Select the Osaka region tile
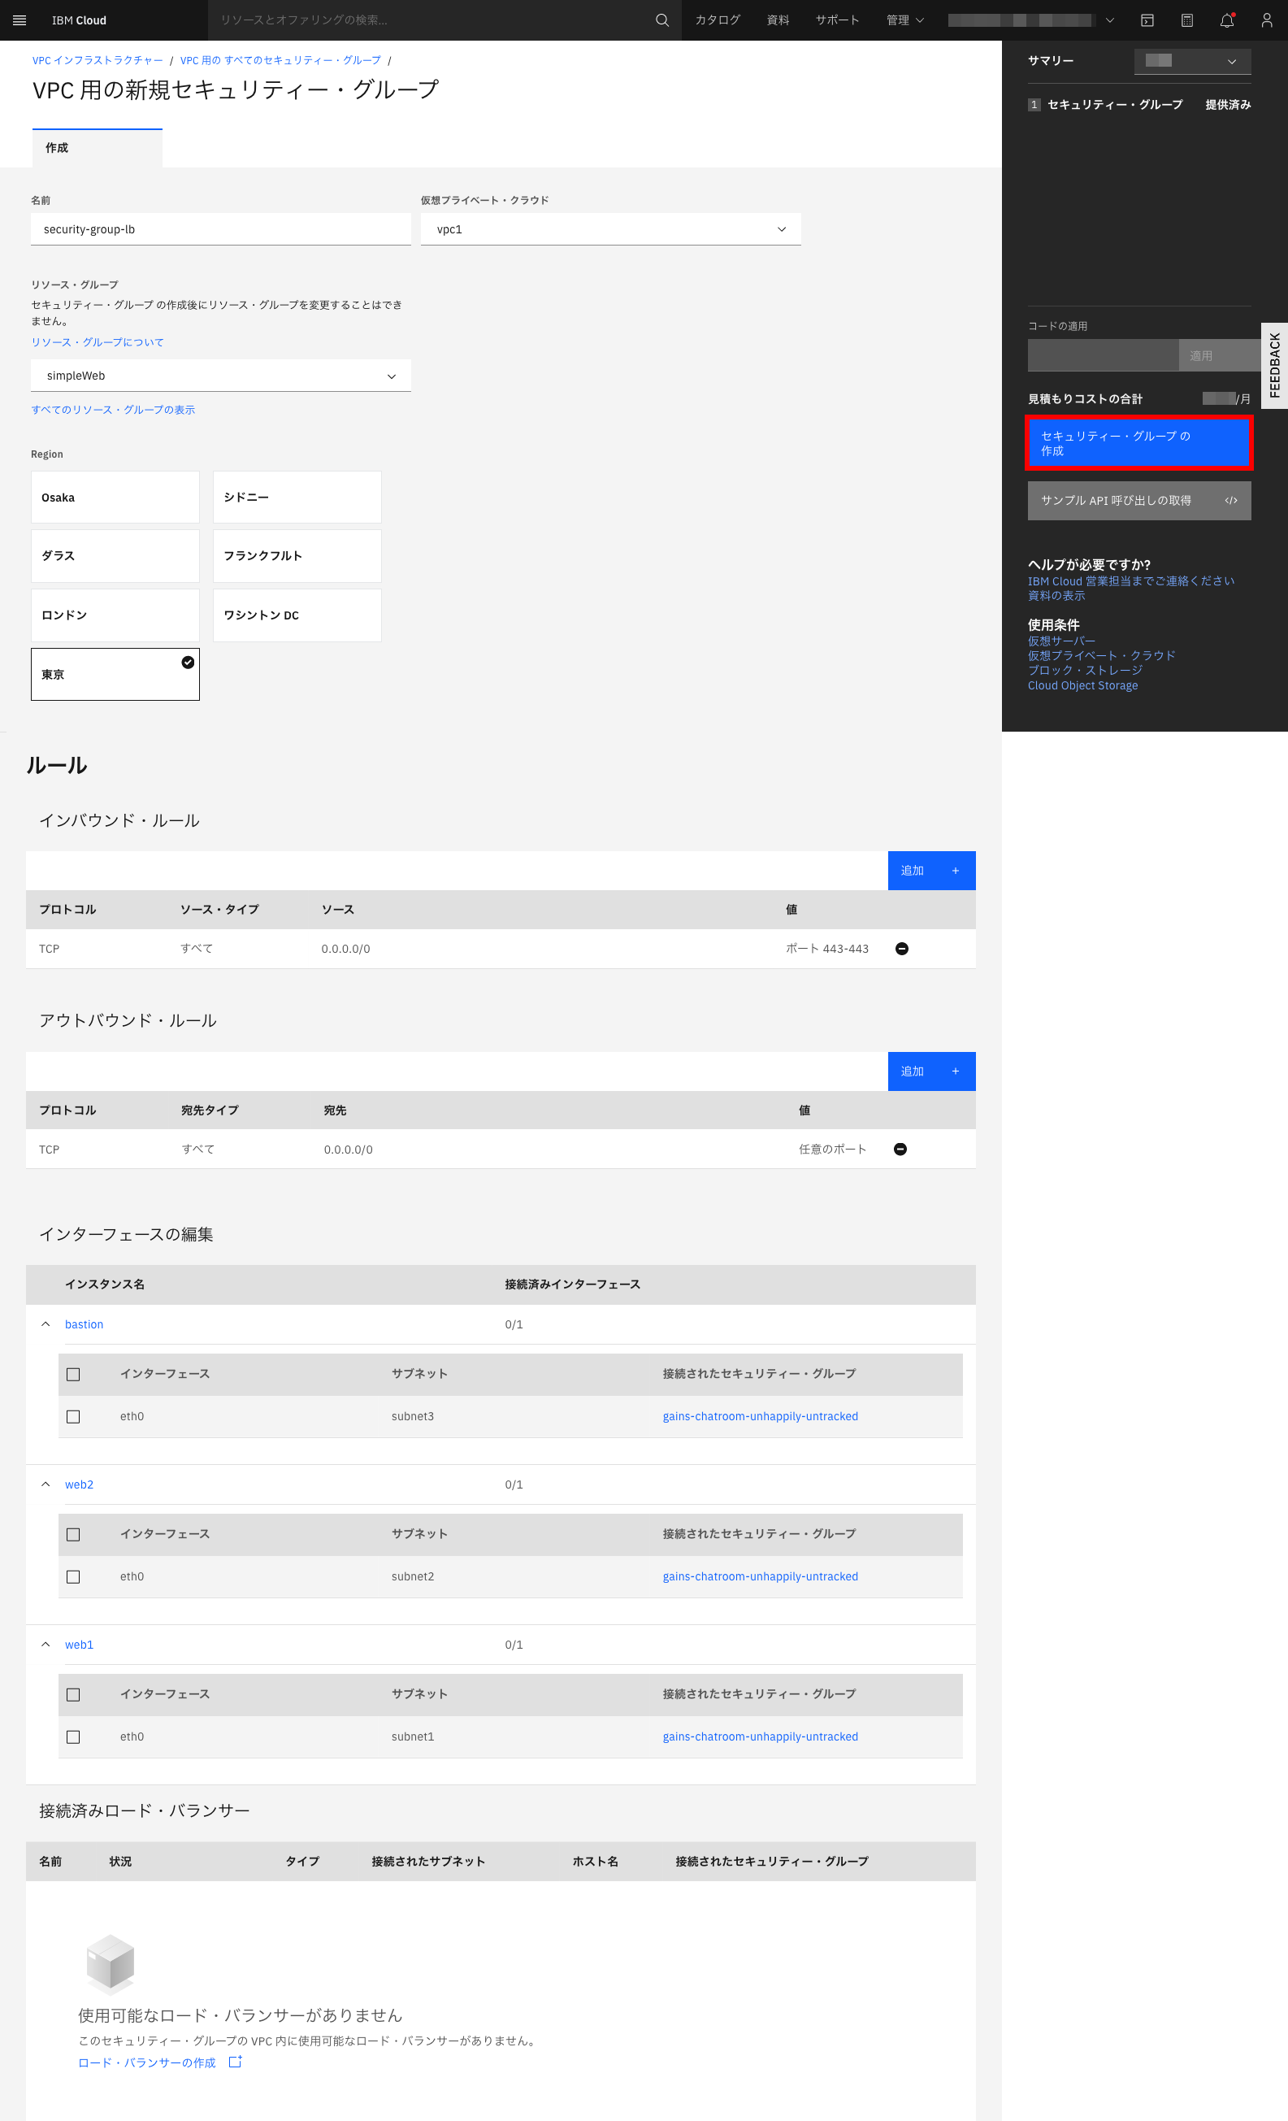The width and height of the screenshot is (1288, 2121). (115, 498)
